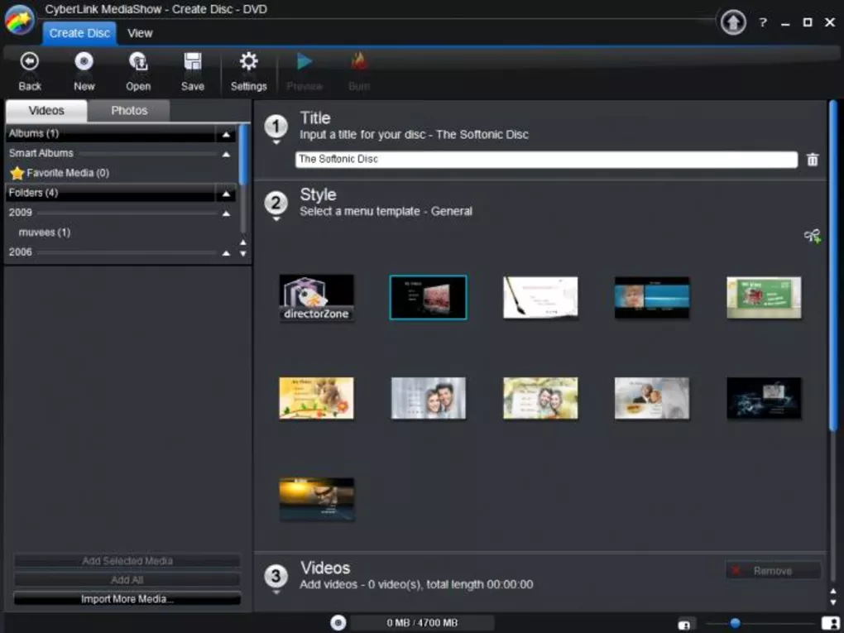Collapse the Title step arrow under number 1

point(276,142)
